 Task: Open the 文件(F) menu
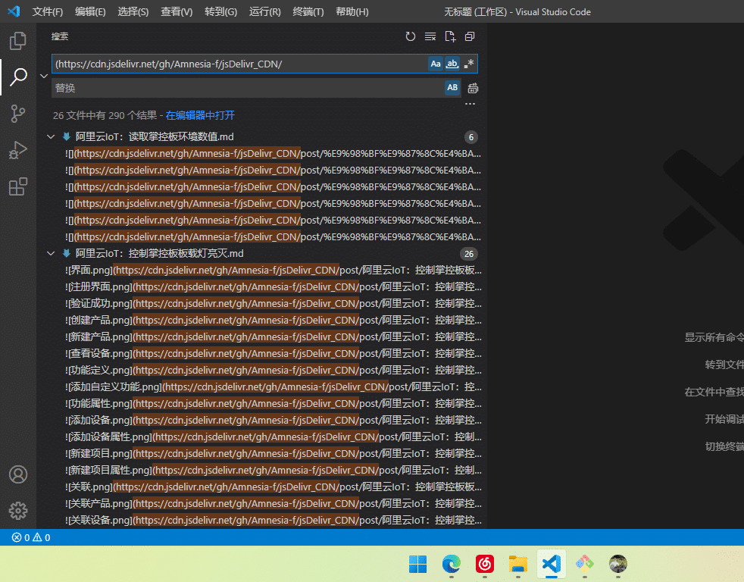[48, 12]
